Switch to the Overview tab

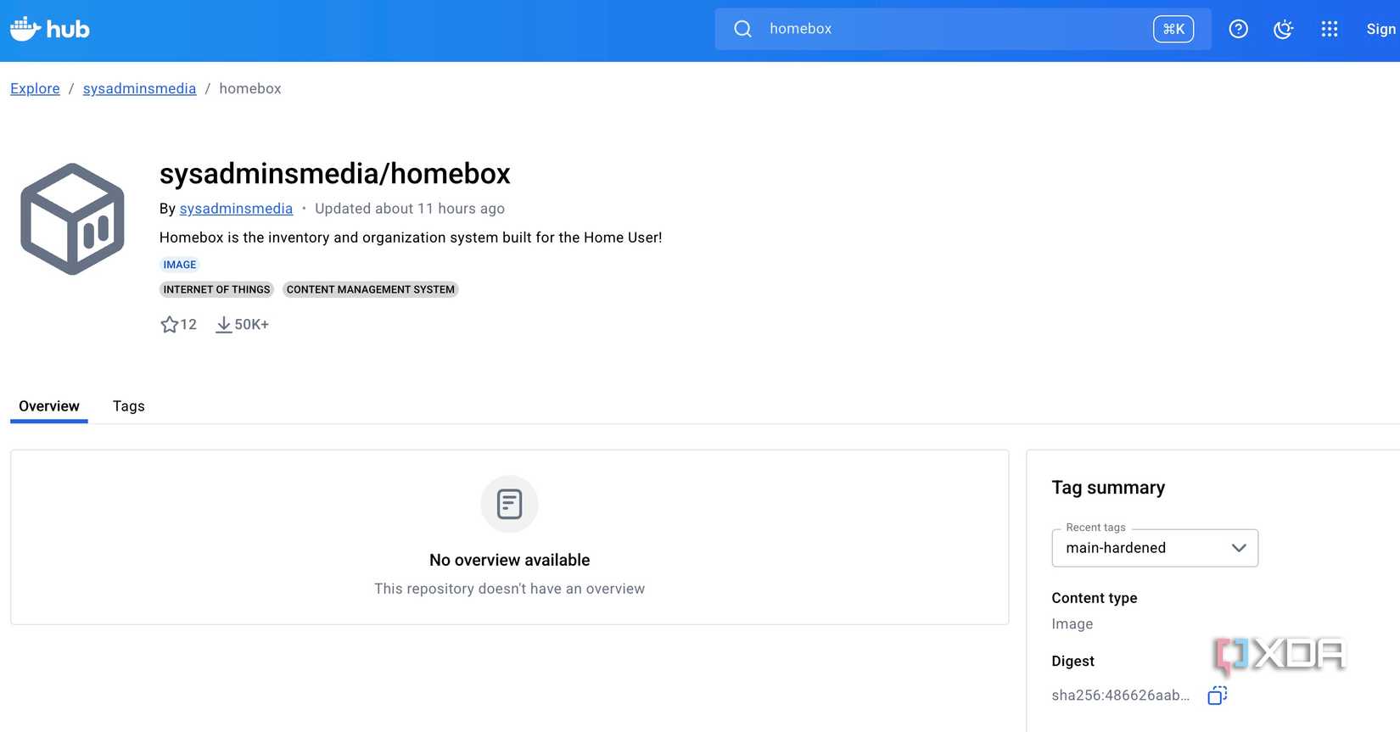coord(49,406)
